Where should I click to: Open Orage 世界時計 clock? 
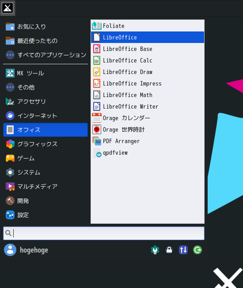148,129
